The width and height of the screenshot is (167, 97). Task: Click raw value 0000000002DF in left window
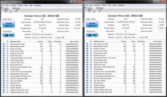pyautogui.click(x=72, y=92)
